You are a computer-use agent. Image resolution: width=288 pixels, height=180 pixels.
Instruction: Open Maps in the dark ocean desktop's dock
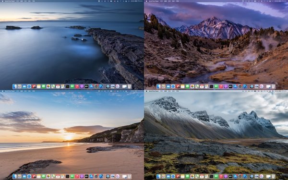pyautogui.click(x=53, y=86)
